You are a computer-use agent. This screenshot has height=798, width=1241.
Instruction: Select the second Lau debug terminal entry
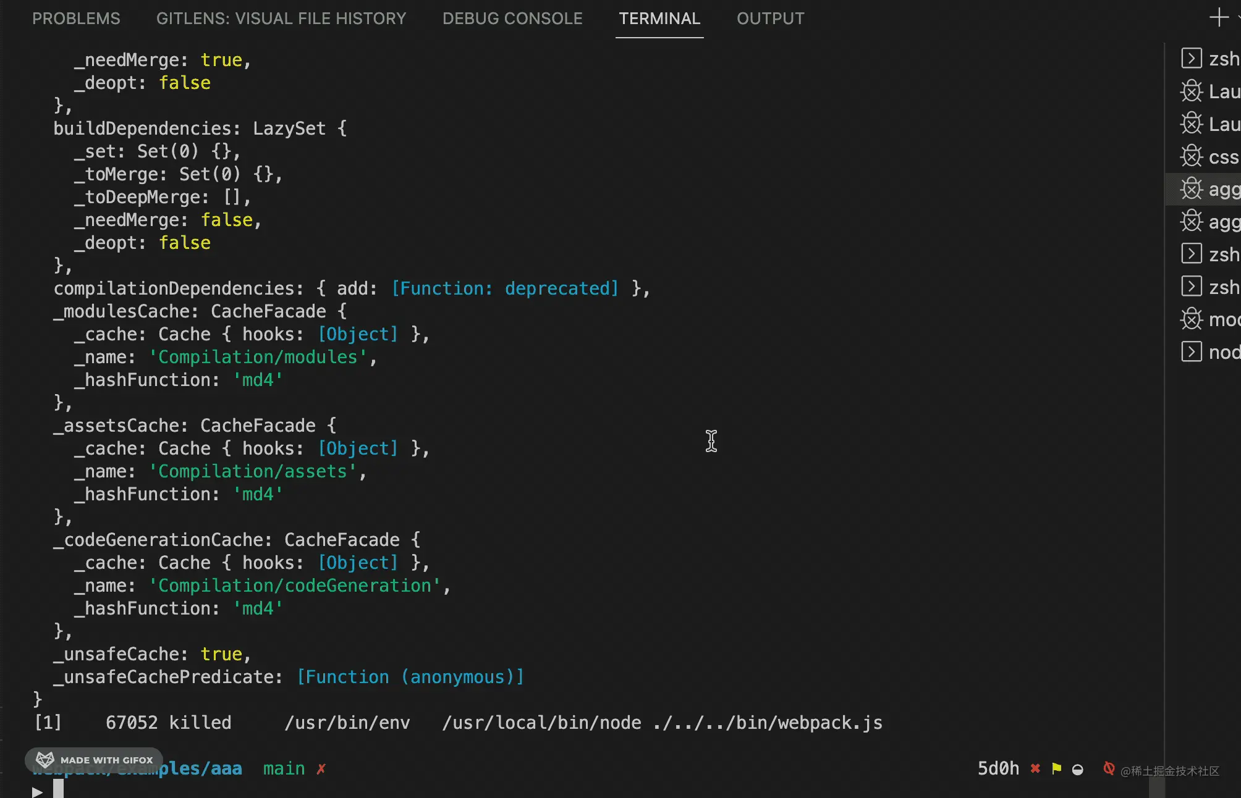point(1210,124)
